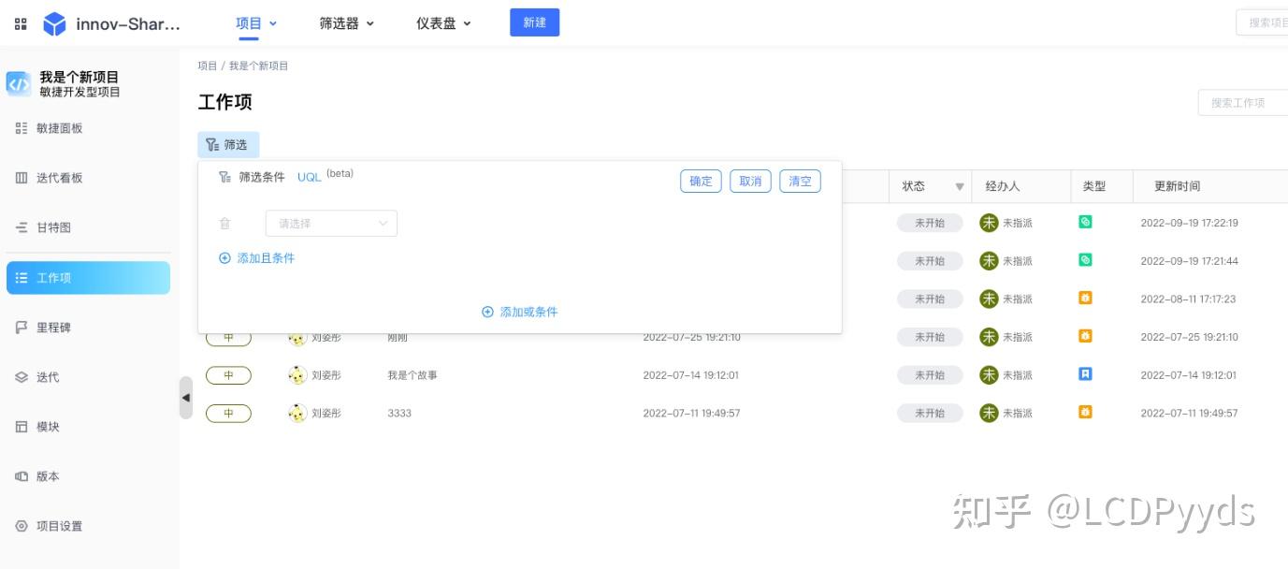
Task: Click the blue story type icon in 2022-07-14 row
Action: [x=1085, y=373]
